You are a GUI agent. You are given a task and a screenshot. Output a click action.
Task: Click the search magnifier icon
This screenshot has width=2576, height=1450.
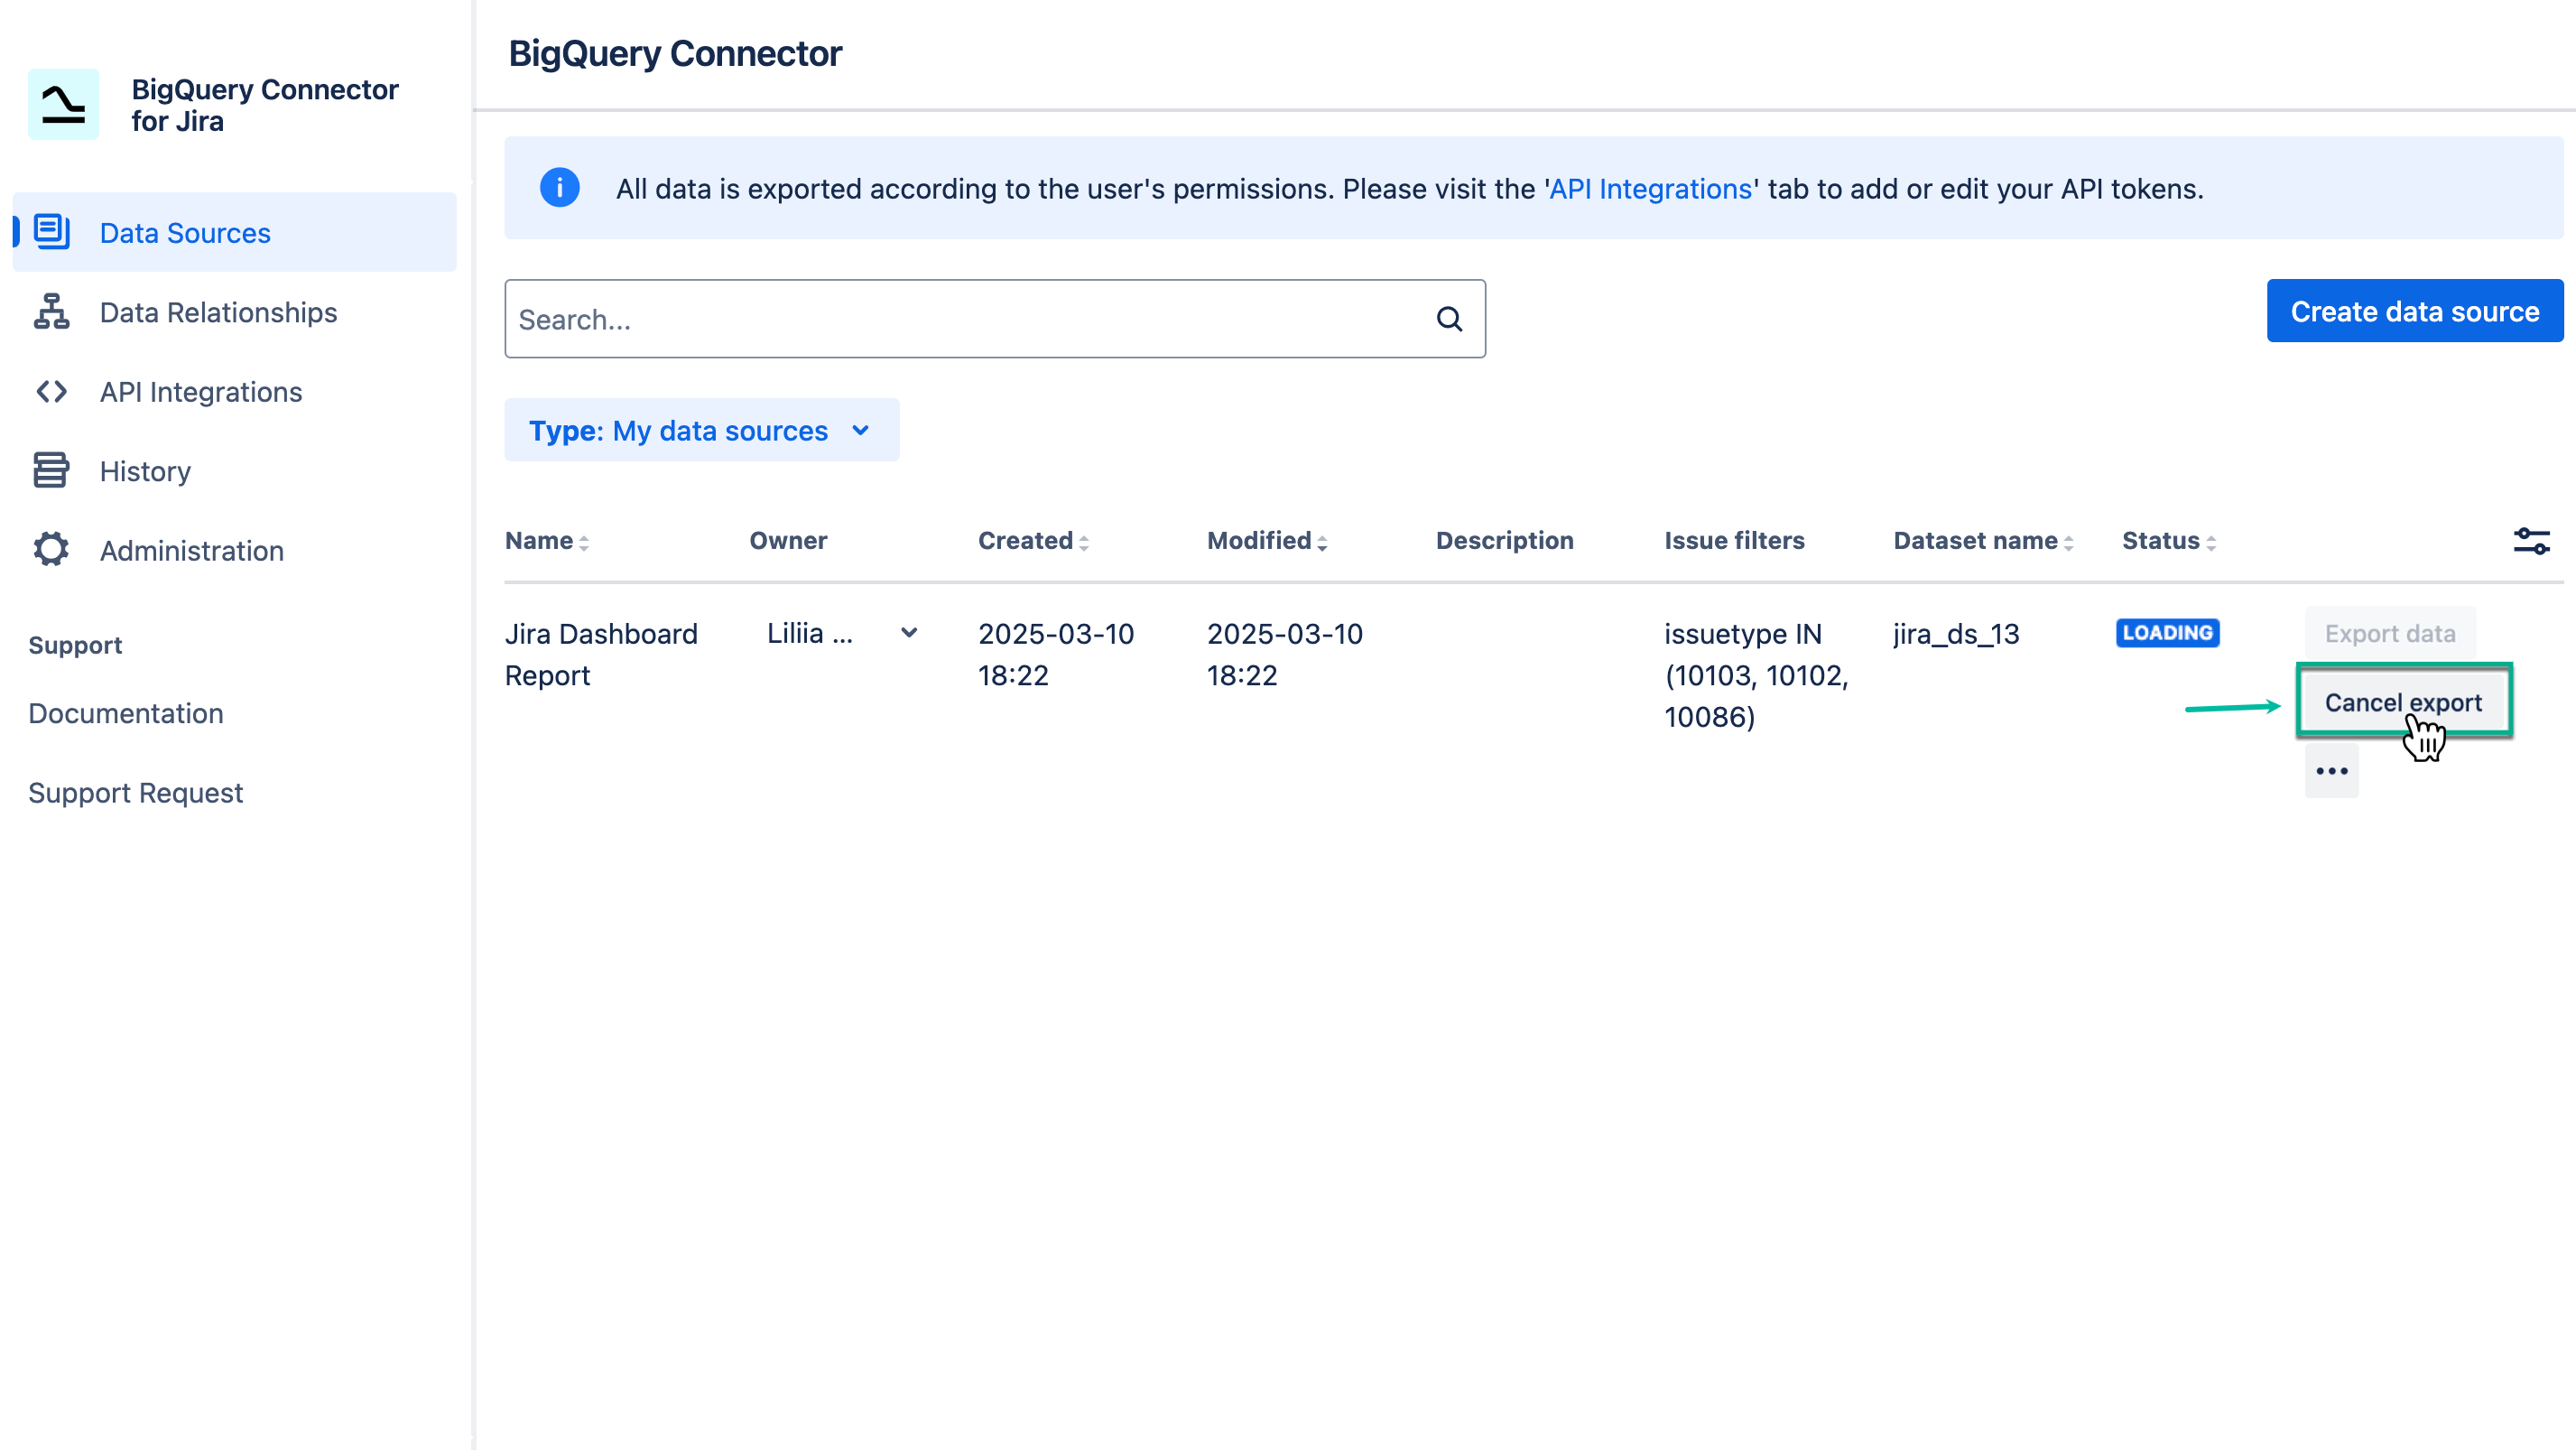pyautogui.click(x=1448, y=318)
